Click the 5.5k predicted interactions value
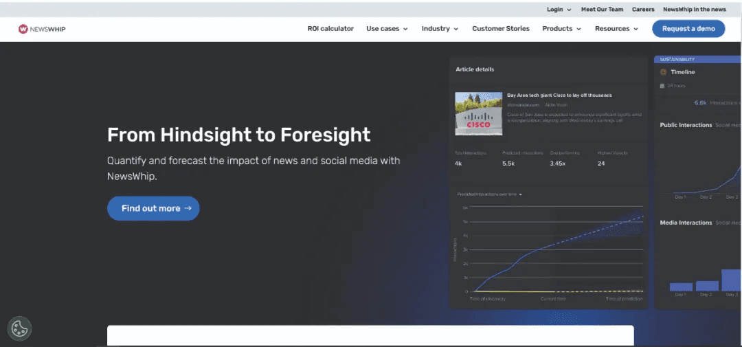This screenshot has height=347, width=742. (508, 164)
